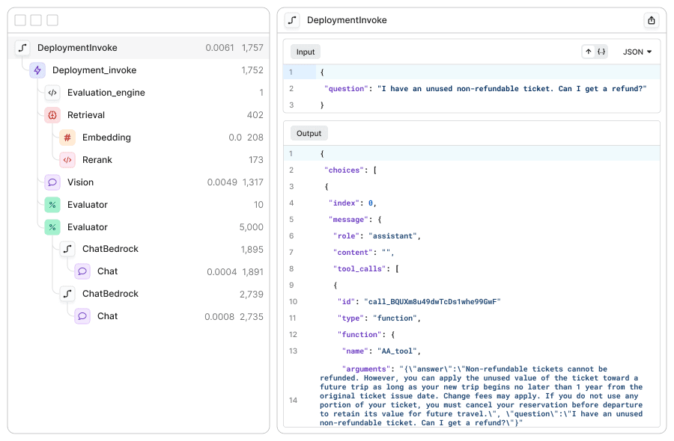Select the DeploymentInvoke root row in the tree

click(x=139, y=48)
